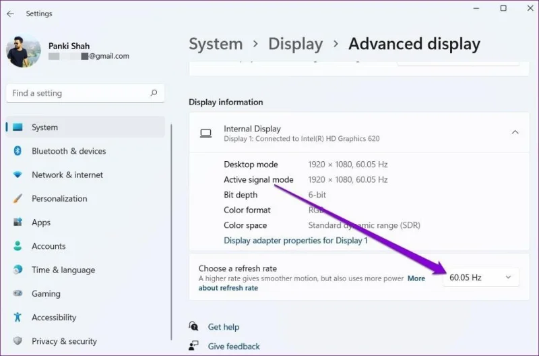Click the back arrow in Settings header
Viewport: 539px width, 356px height.
click(10, 13)
